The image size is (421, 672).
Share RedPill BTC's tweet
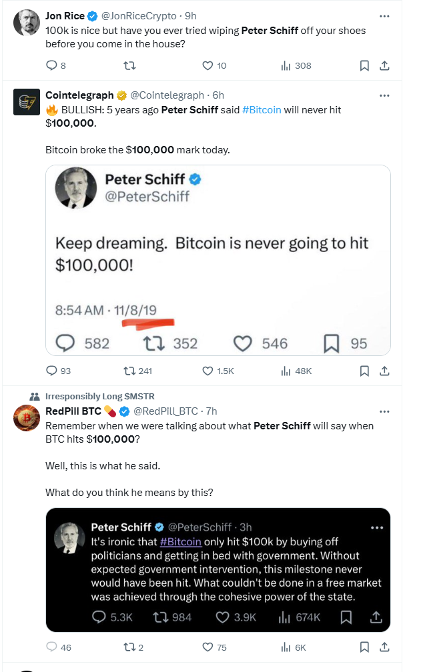click(384, 647)
